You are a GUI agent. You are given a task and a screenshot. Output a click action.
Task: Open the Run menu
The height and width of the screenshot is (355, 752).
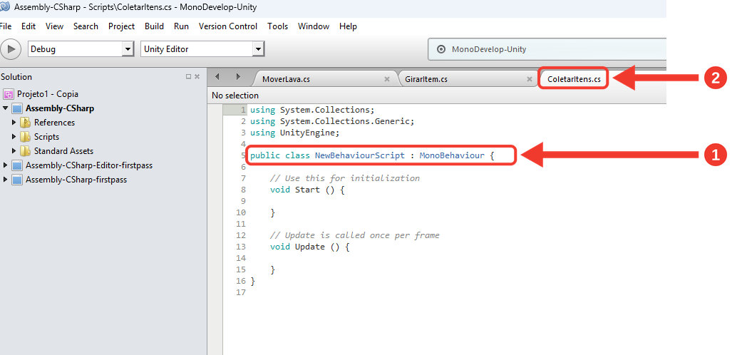[x=181, y=26]
